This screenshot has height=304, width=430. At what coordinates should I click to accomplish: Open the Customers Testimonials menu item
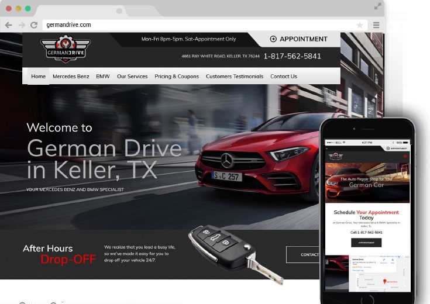(235, 77)
